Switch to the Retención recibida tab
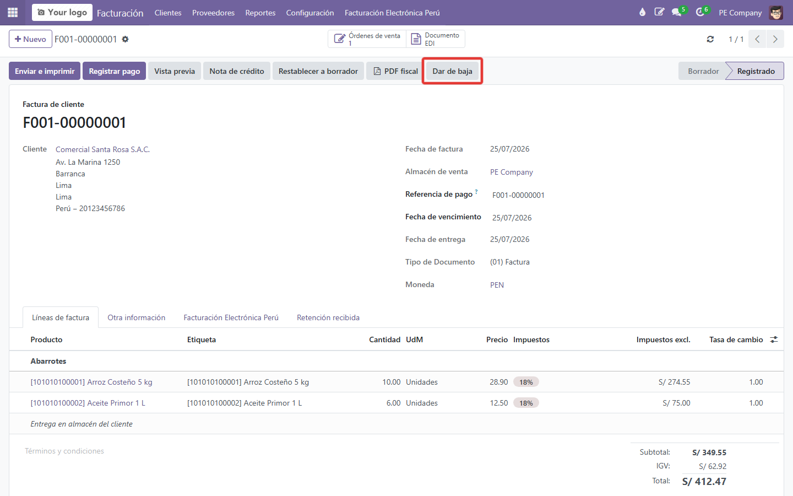Screen dimensions: 793x496 [328, 317]
